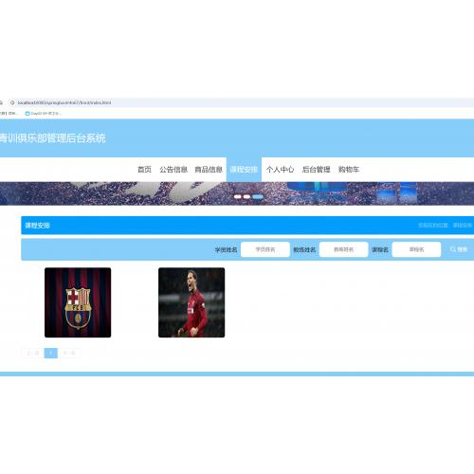Select the second carousel indicator dot
The image size is (474, 474).
(246, 196)
